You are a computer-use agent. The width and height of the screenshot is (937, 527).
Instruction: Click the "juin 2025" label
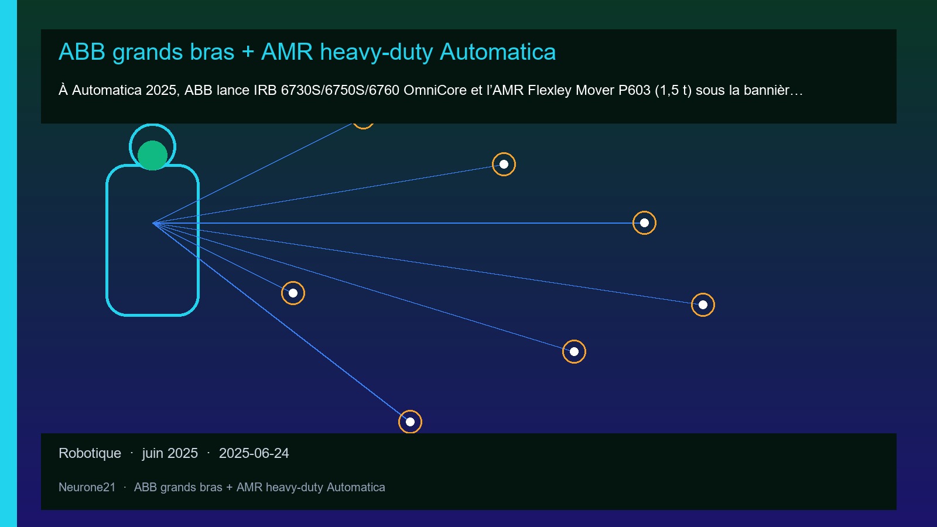pos(170,453)
